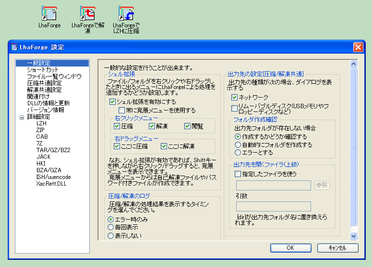This screenshot has height=267, width=372.
Task: Open the LhaForge desktop shortcut icon
Action: click(49, 14)
